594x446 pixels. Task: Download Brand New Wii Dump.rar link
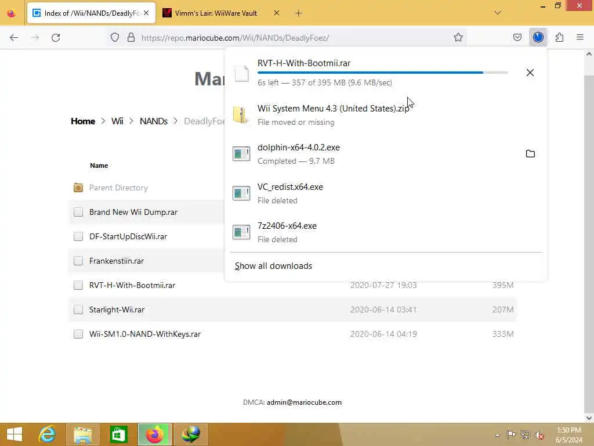(133, 212)
